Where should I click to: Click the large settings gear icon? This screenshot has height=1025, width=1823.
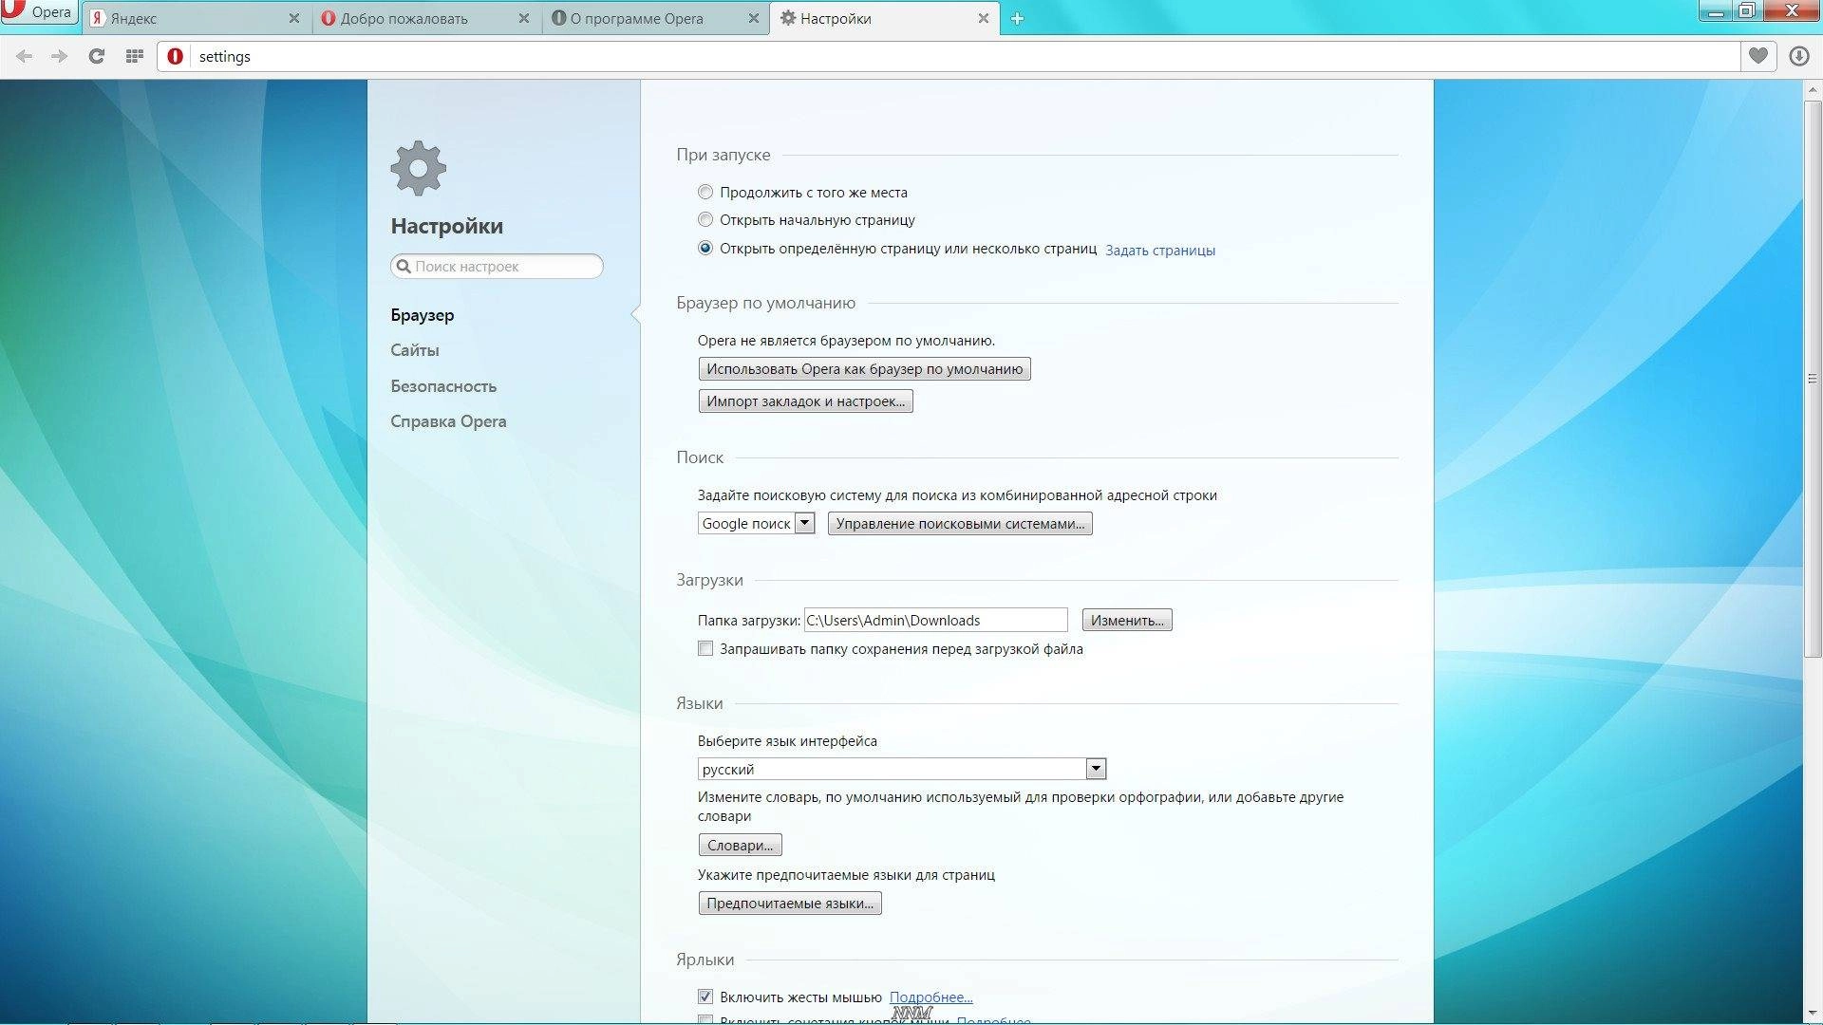(x=418, y=169)
